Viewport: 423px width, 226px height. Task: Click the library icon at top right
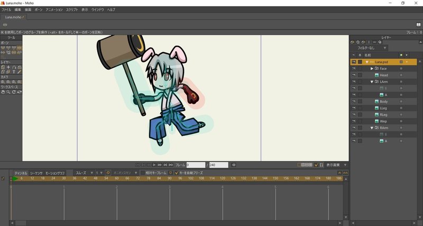(x=418, y=24)
